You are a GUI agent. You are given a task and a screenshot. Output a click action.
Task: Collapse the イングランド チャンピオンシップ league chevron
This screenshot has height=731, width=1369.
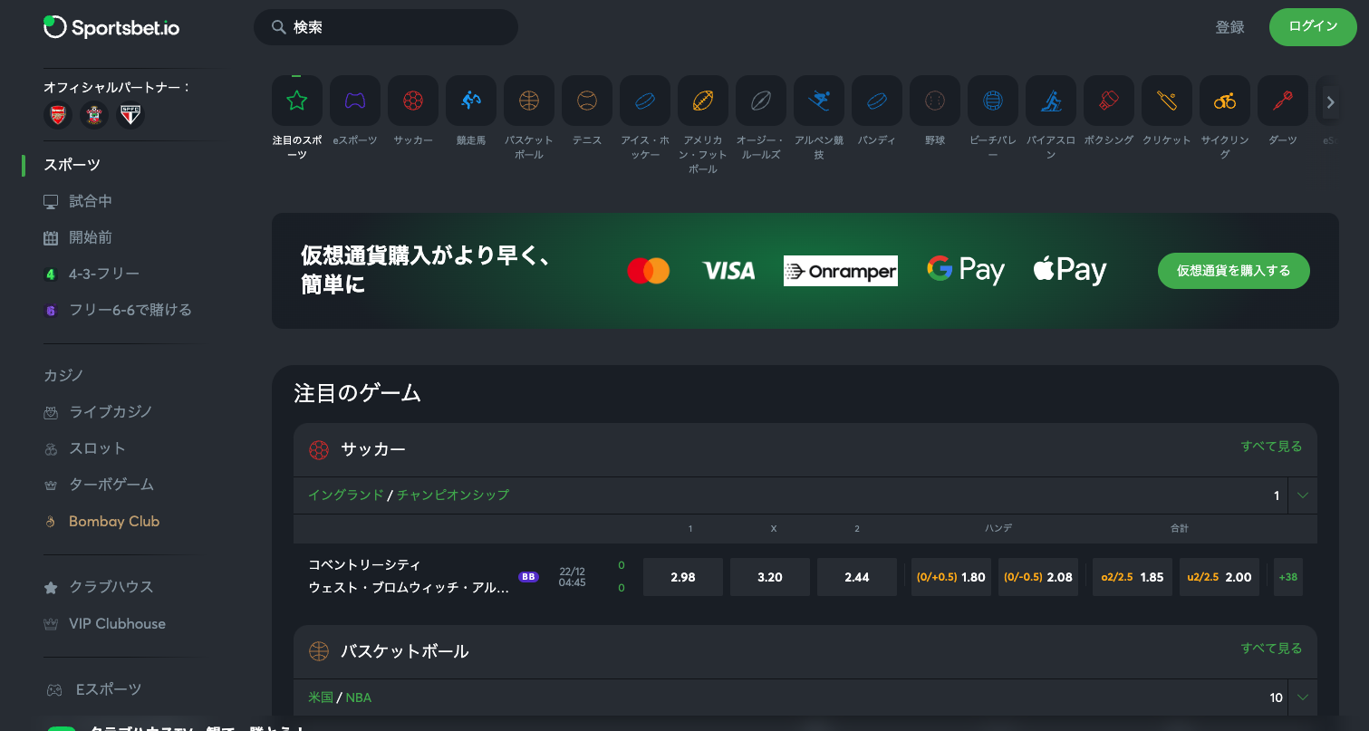(x=1303, y=495)
